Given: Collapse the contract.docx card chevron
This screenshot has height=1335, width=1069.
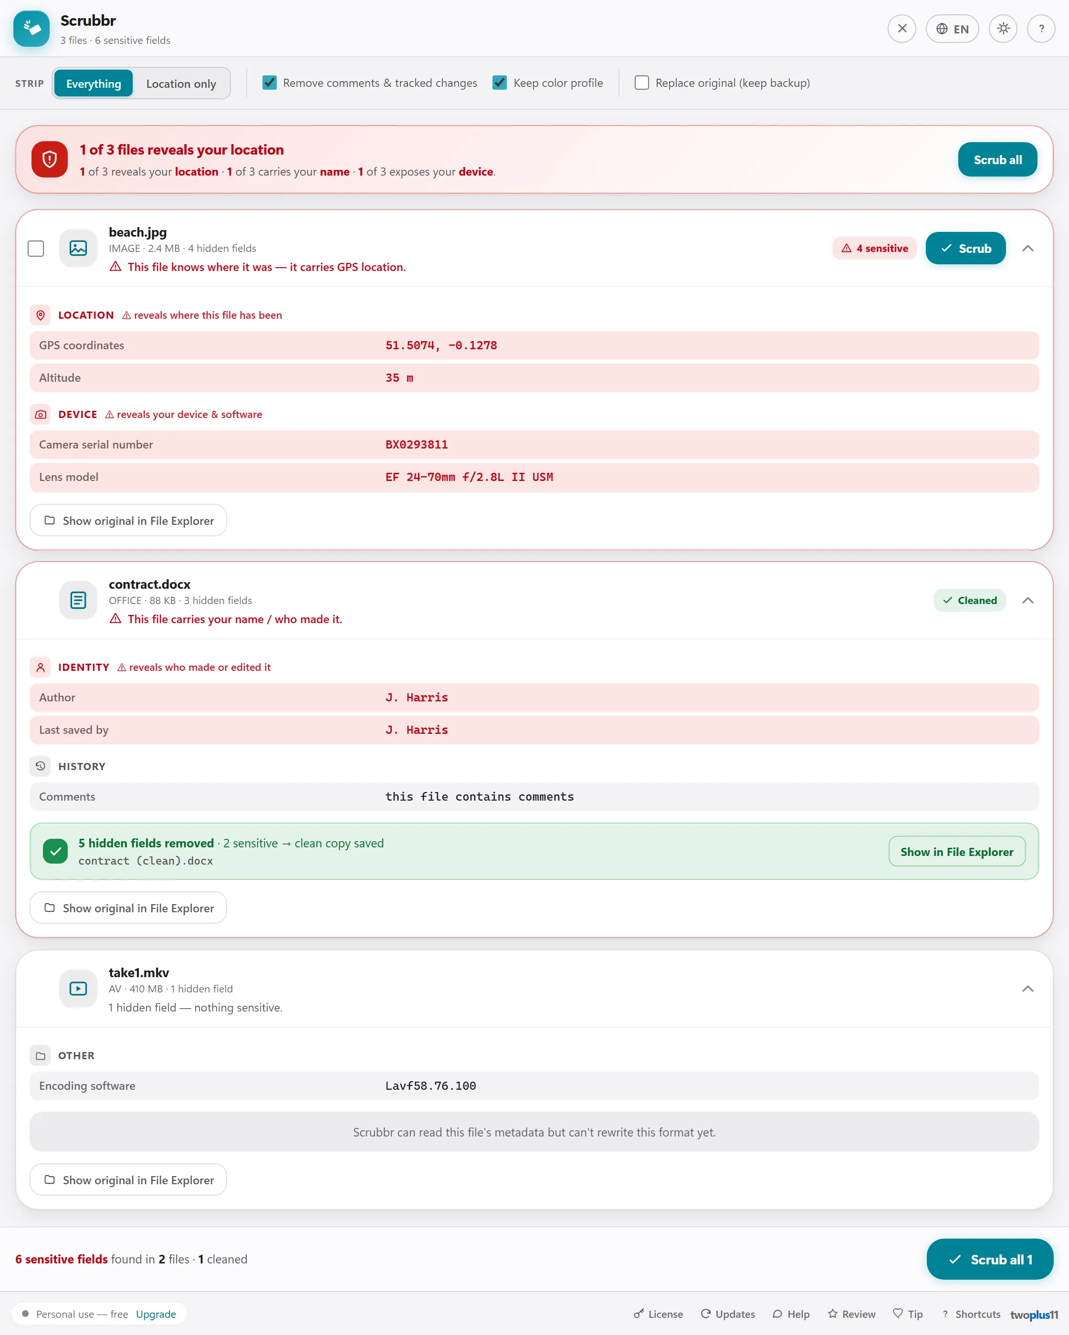Looking at the screenshot, I should click(x=1027, y=600).
